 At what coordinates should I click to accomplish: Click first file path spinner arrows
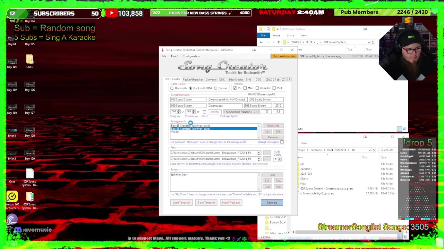pos(258,153)
